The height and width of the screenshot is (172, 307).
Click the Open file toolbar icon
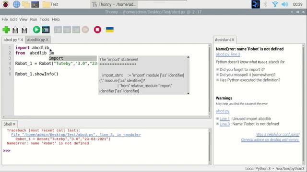[15, 30]
